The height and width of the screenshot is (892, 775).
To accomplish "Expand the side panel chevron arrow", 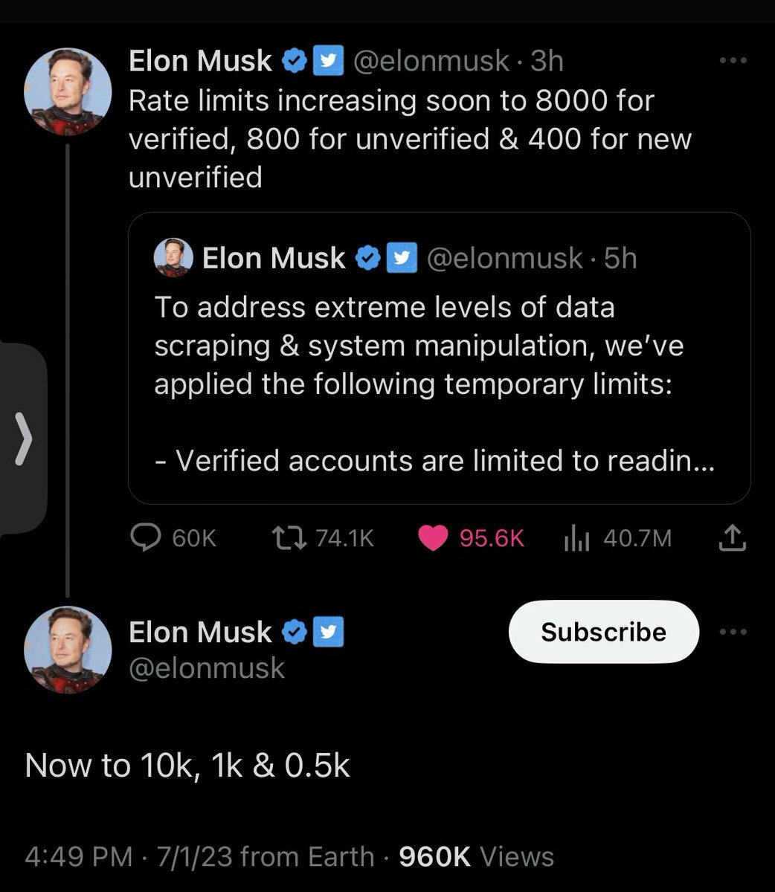I will tap(25, 439).
